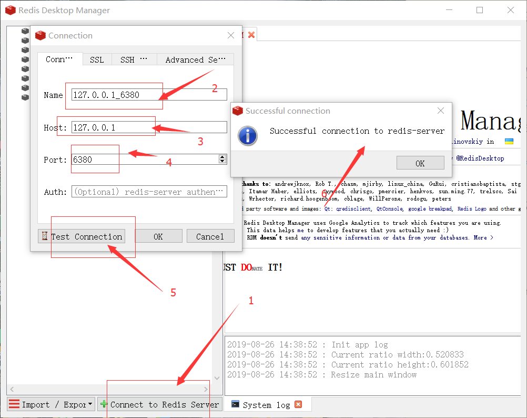Open the qredisclient link

(353, 208)
